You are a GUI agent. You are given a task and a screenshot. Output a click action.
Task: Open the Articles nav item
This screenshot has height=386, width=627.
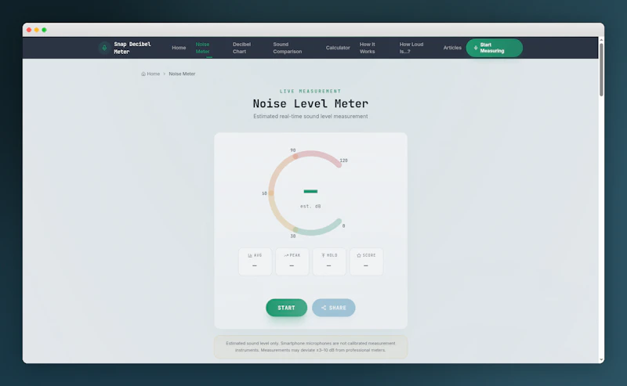point(452,48)
